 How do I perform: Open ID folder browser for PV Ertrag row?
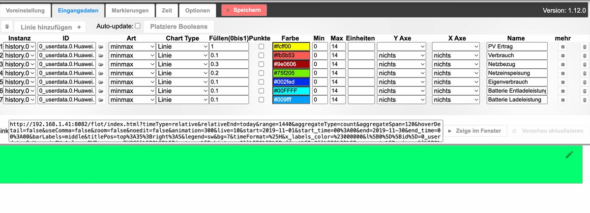(x=101, y=47)
